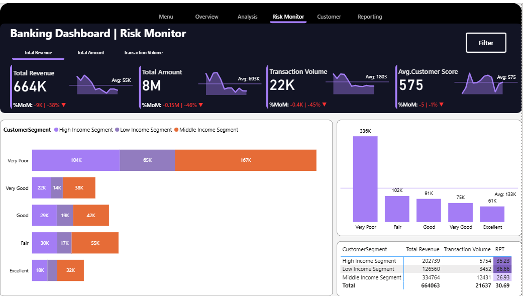Click the red down-triangle in Total Revenue card
The height and width of the screenshot is (296, 523).
point(64,105)
